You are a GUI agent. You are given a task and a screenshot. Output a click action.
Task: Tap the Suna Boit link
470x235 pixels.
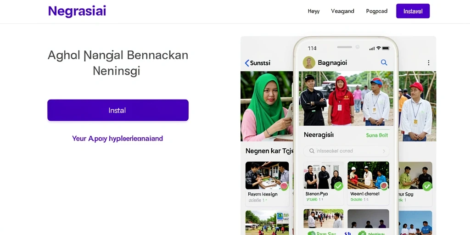point(377,135)
